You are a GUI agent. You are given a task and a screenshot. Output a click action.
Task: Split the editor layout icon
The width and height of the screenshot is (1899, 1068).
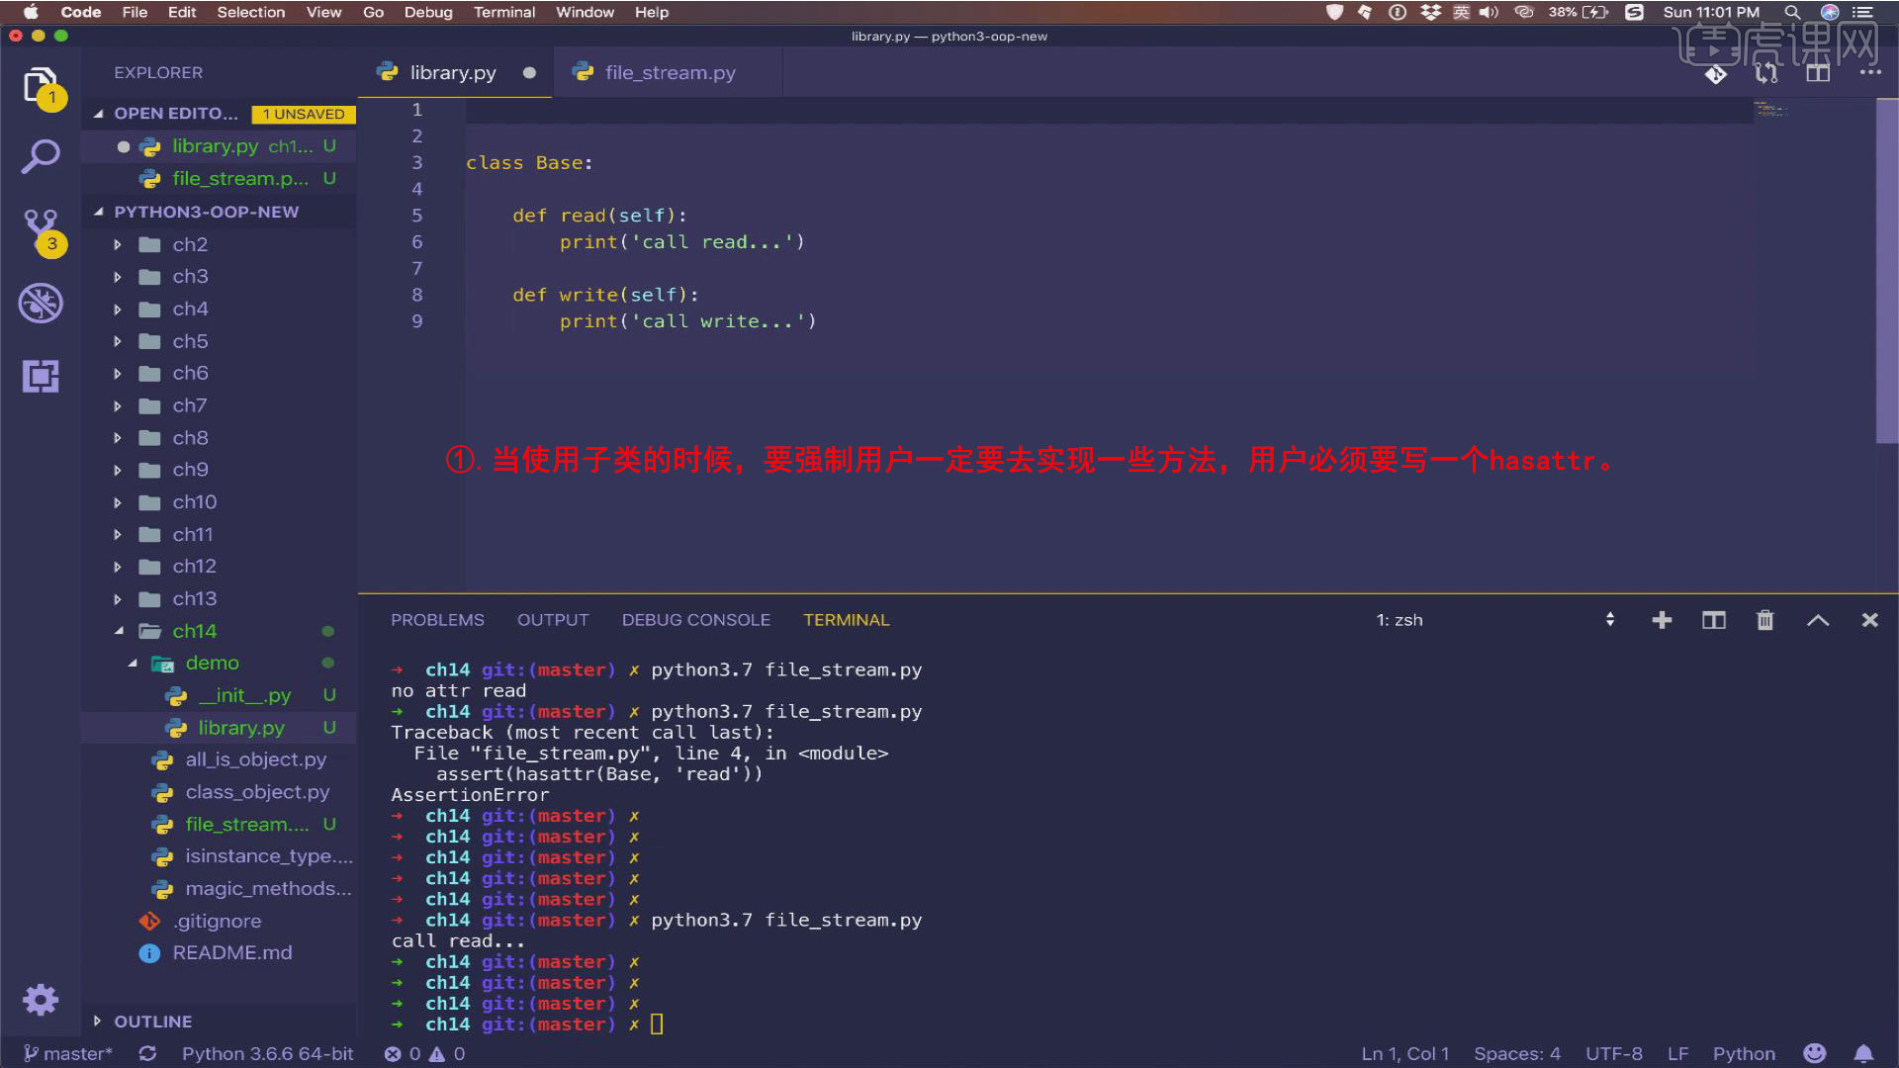[1817, 73]
